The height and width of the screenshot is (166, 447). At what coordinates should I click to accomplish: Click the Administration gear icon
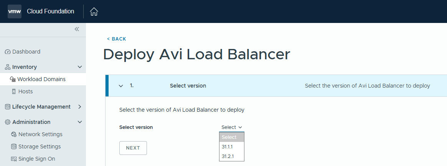[8, 122]
